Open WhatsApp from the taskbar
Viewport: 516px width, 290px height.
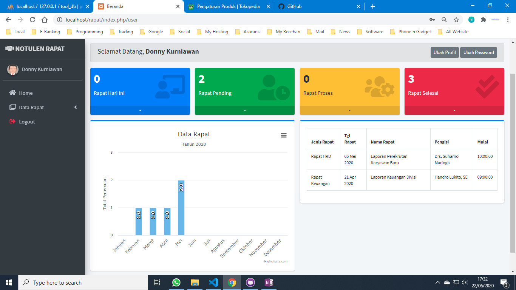click(176, 282)
